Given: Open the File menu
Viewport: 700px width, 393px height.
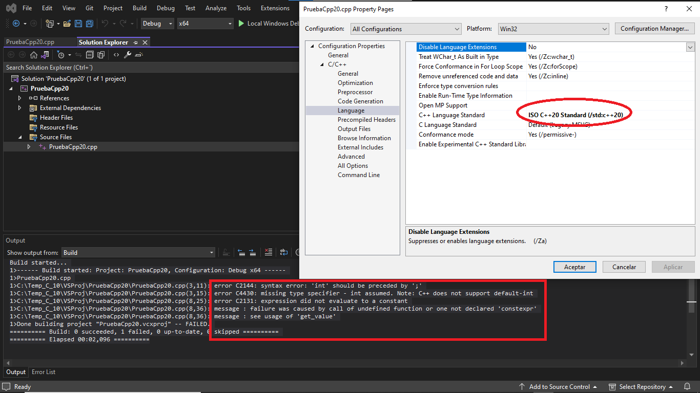Looking at the screenshot, I should point(27,8).
